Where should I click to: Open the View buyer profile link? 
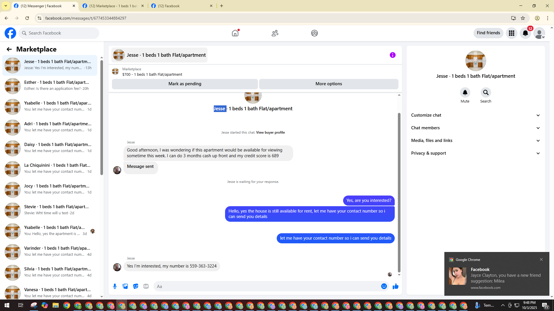coord(270,132)
